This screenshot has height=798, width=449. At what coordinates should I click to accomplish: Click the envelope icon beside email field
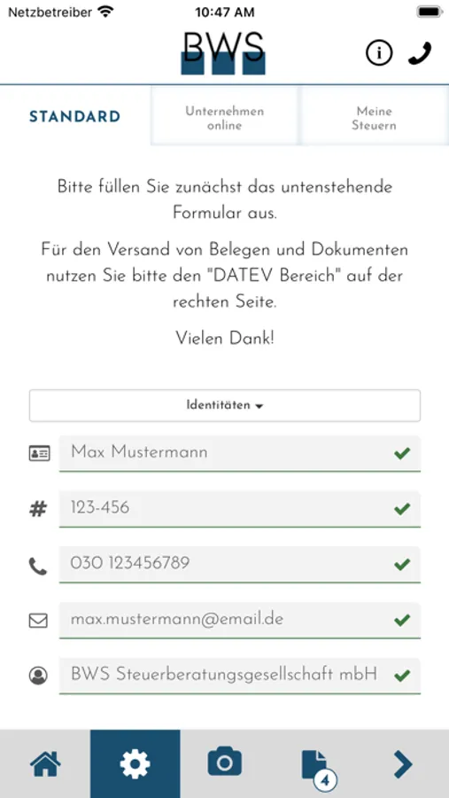pos(38,621)
